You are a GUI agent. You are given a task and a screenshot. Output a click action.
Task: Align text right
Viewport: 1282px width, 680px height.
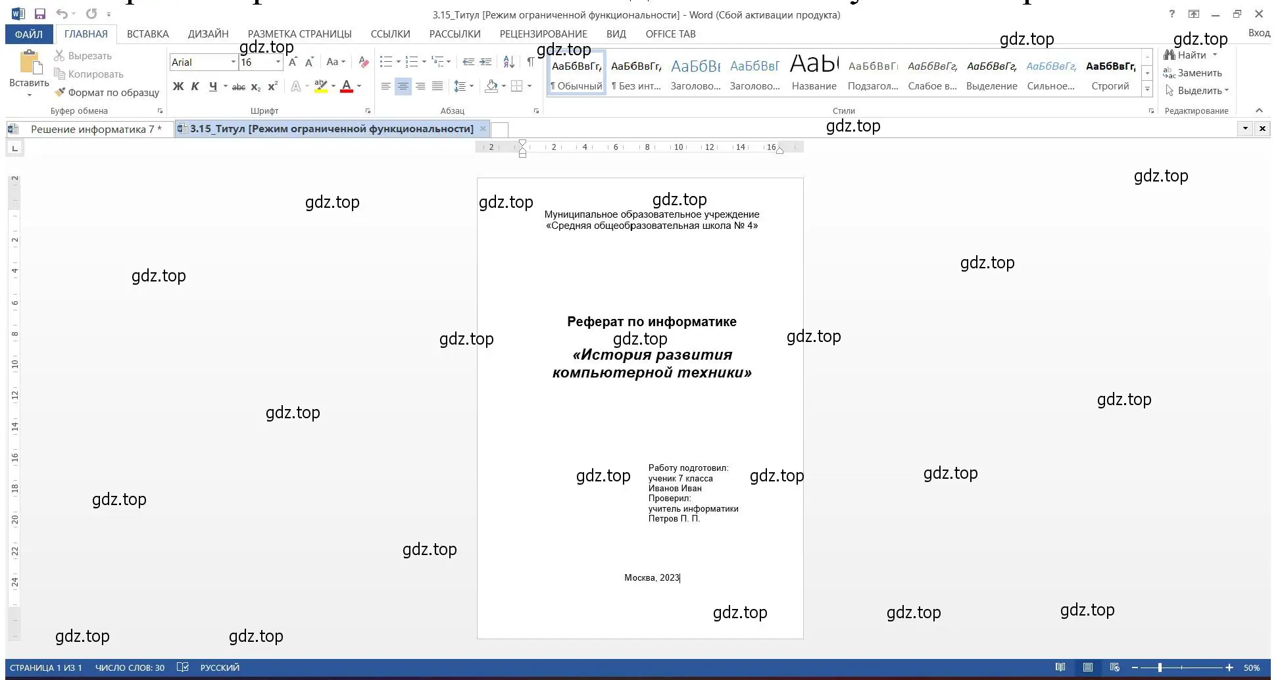point(420,86)
